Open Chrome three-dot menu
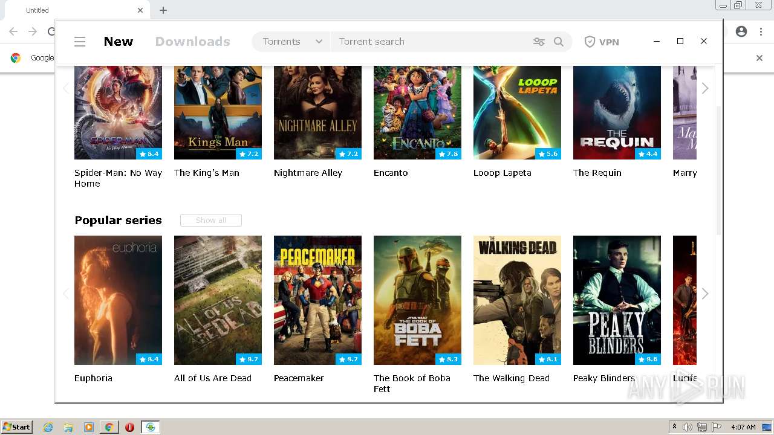 pos(761,31)
